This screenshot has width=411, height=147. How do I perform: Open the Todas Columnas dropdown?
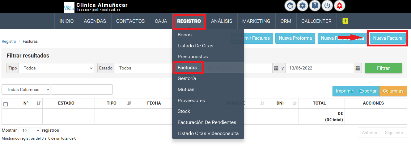[26, 89]
